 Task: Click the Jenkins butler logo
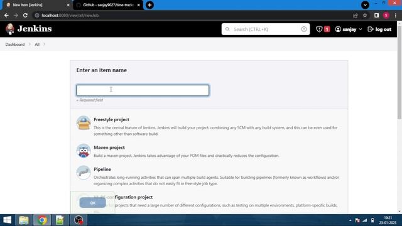(x=10, y=29)
